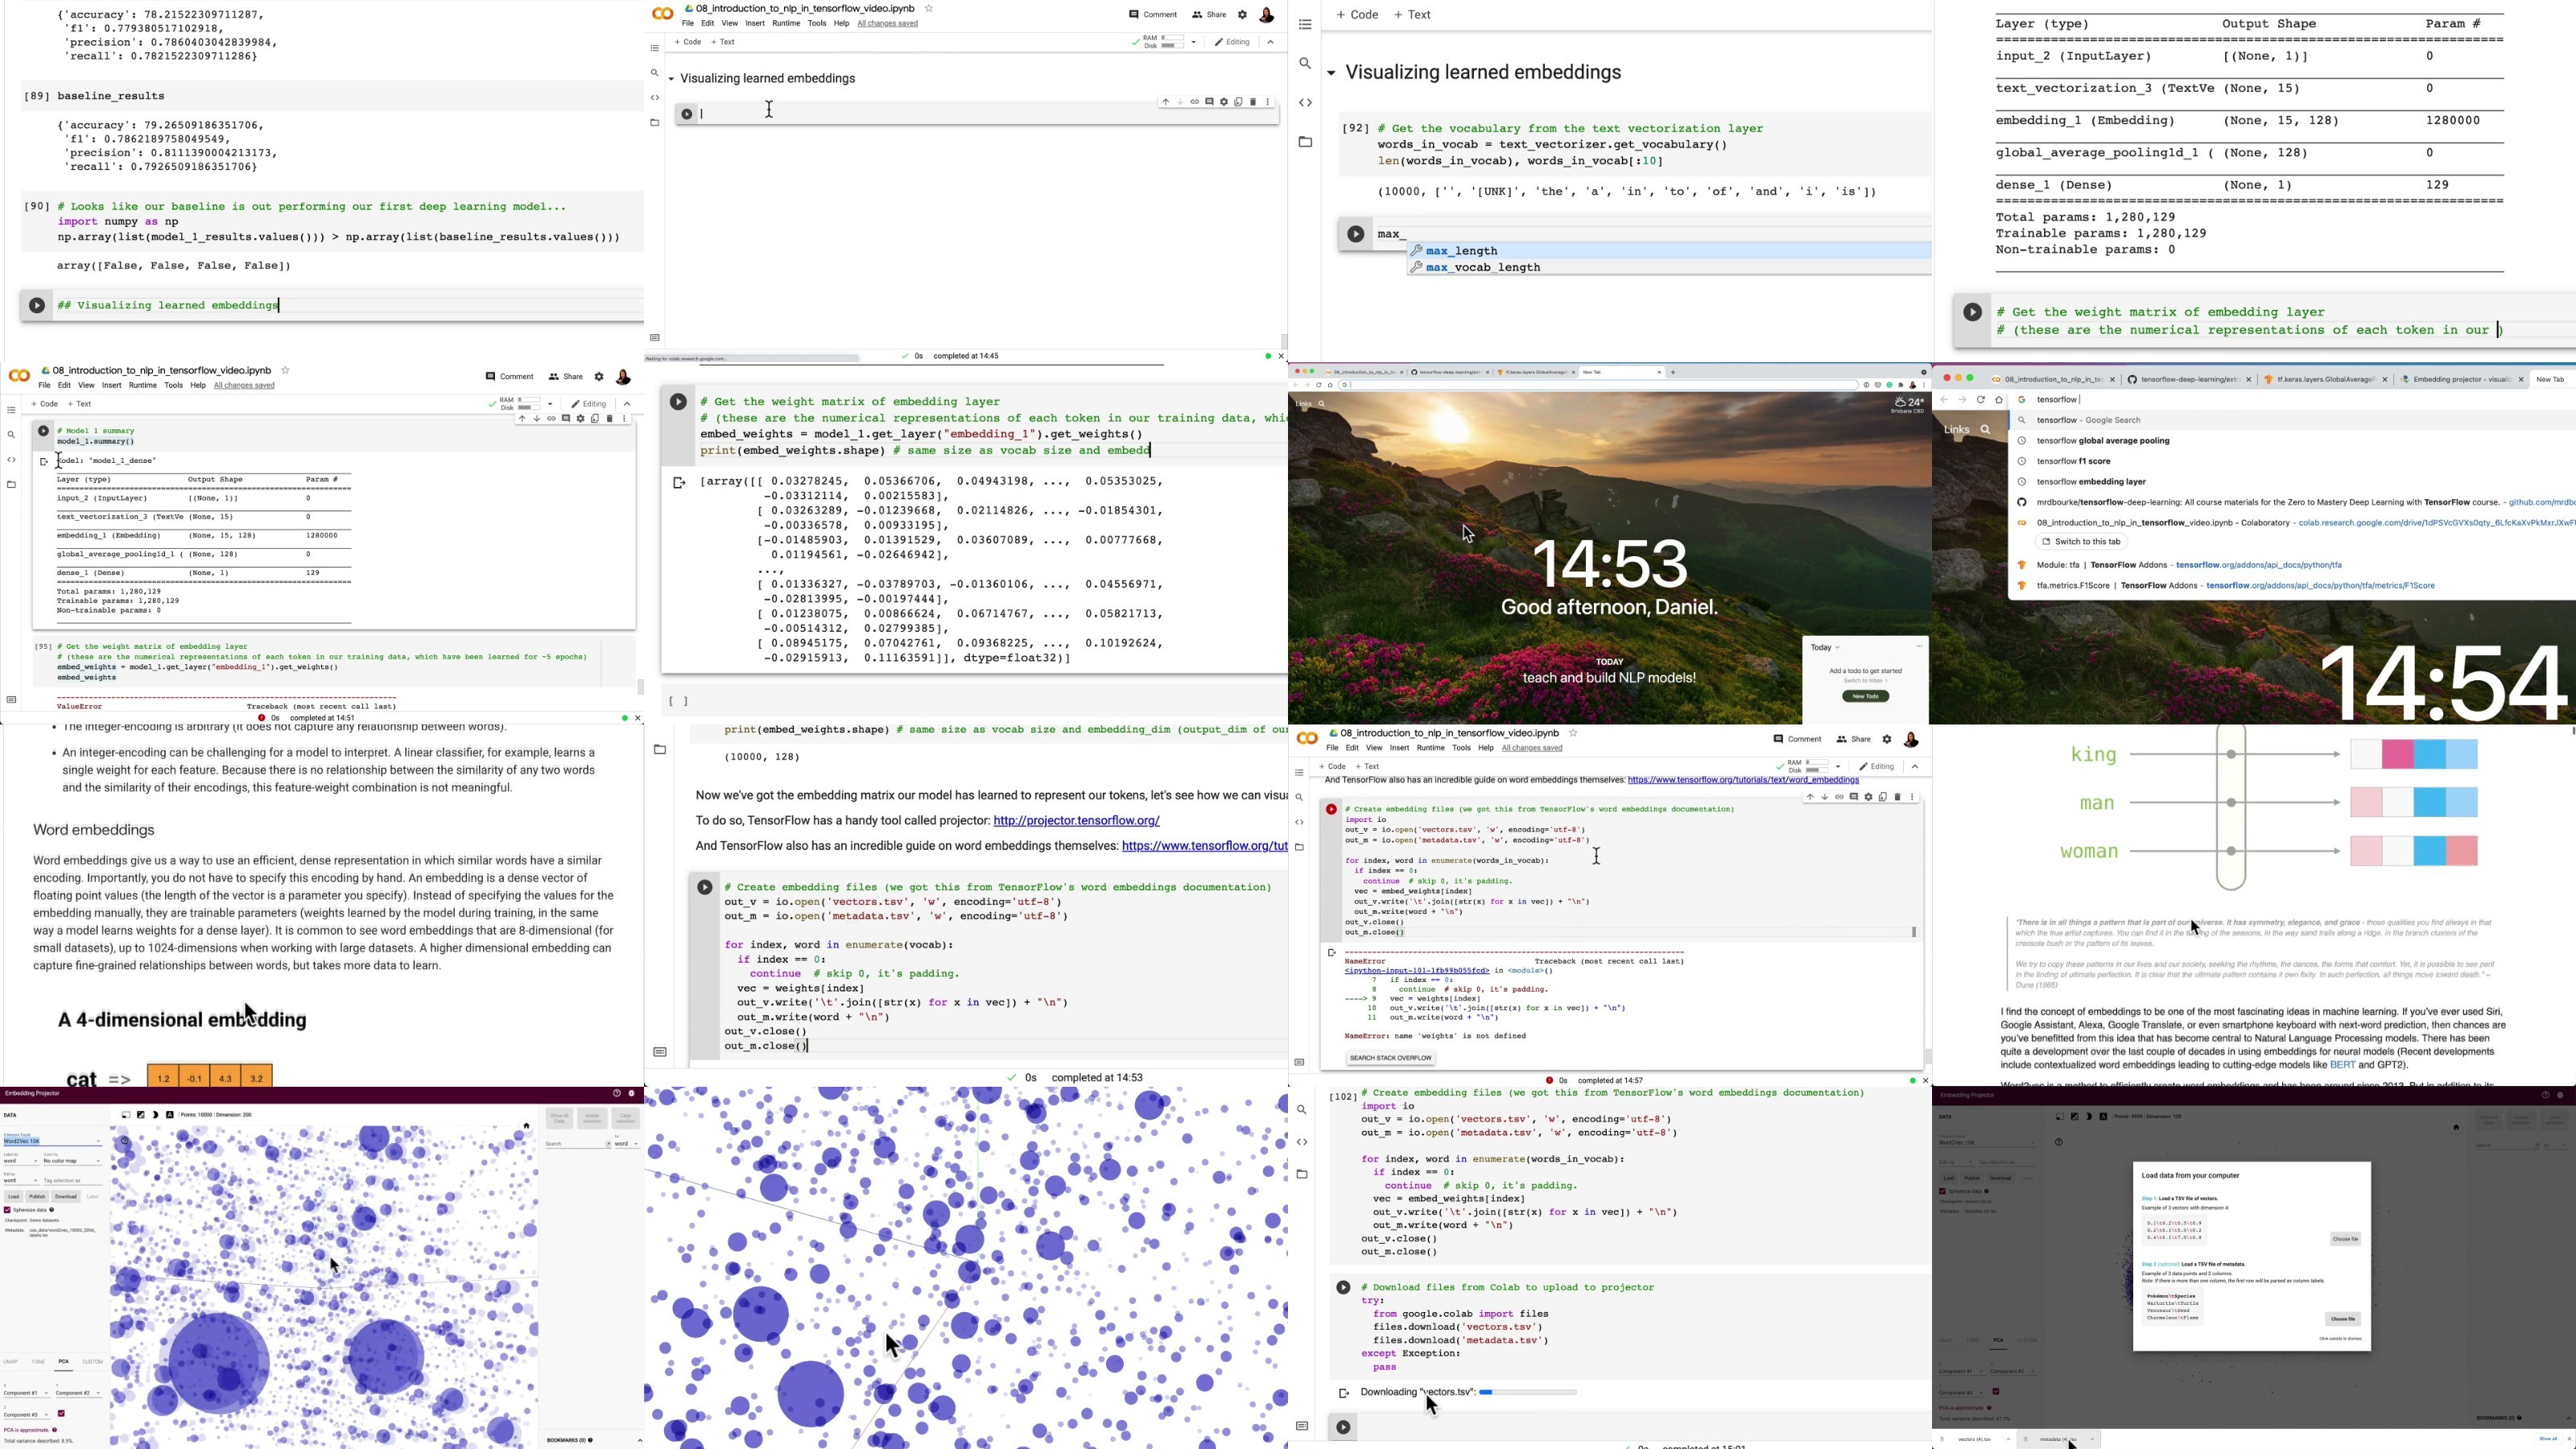
Task: Click New Todo button on the 14:53 new tab
Action: point(1865,697)
